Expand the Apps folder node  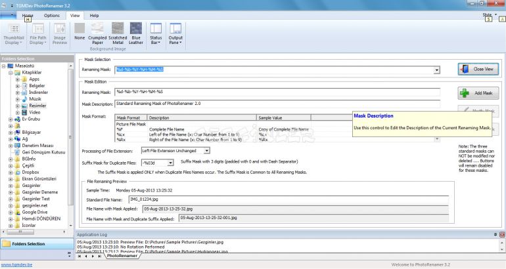coord(18,79)
